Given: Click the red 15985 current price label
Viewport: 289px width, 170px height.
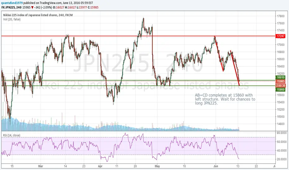Looking at the screenshot, I should point(281,81).
